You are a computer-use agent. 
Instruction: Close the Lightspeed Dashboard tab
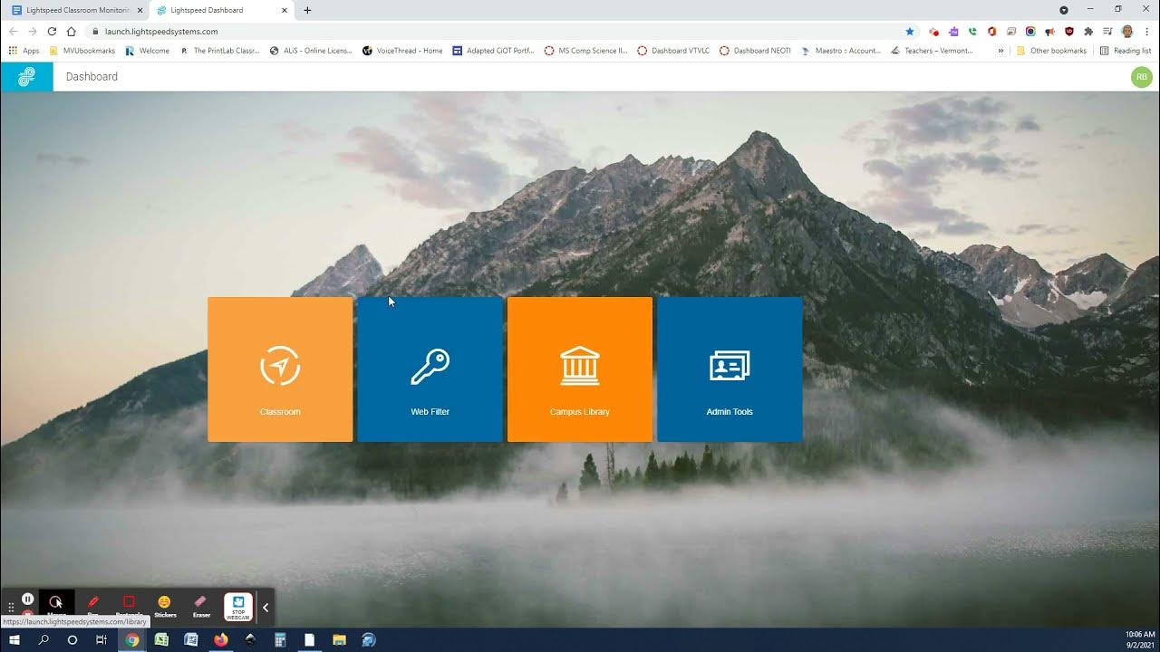point(285,10)
